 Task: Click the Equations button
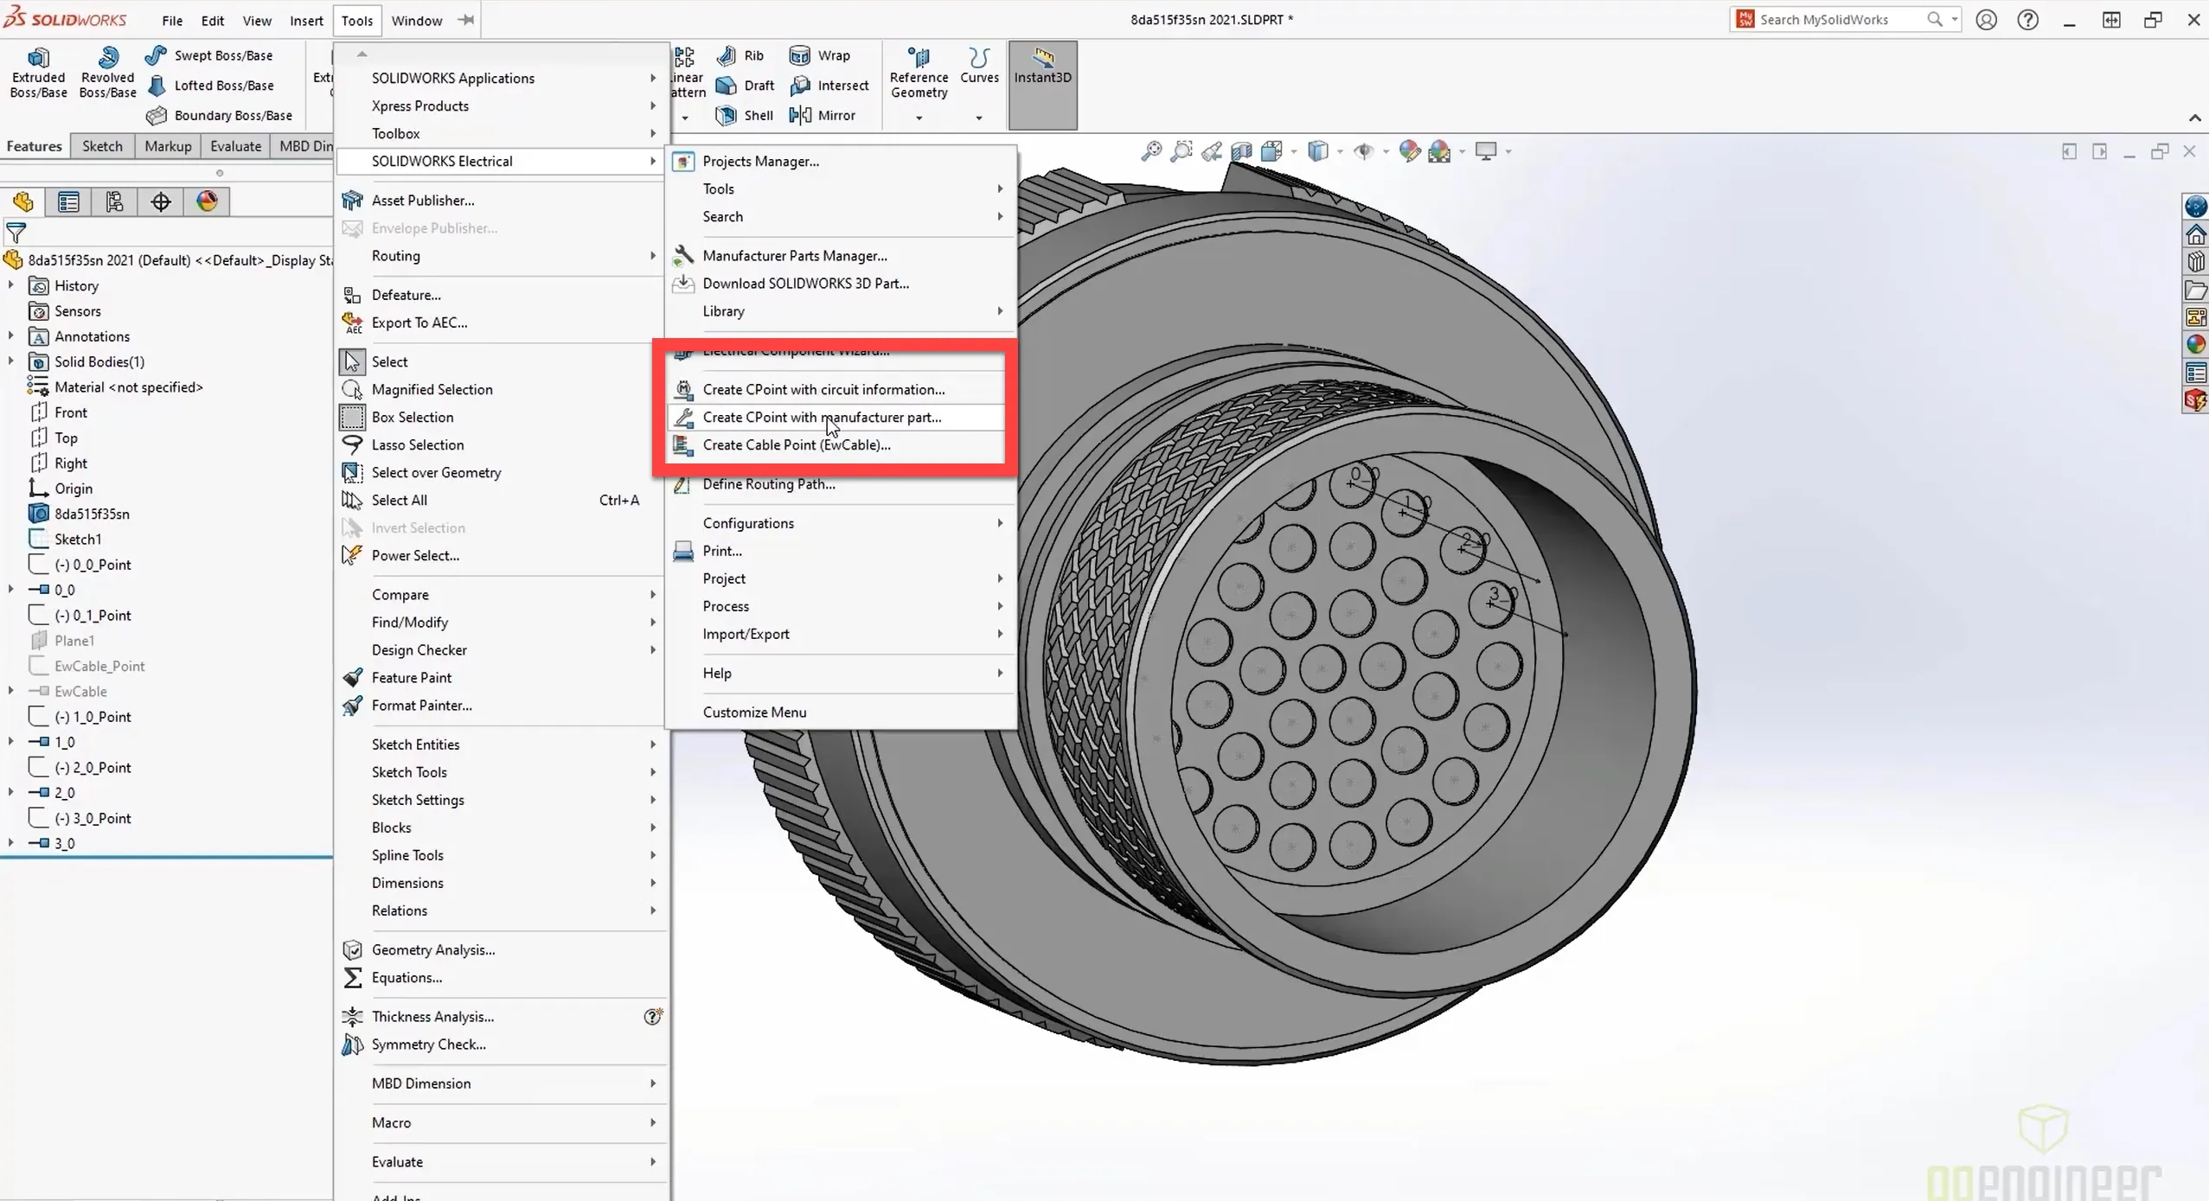(x=407, y=976)
